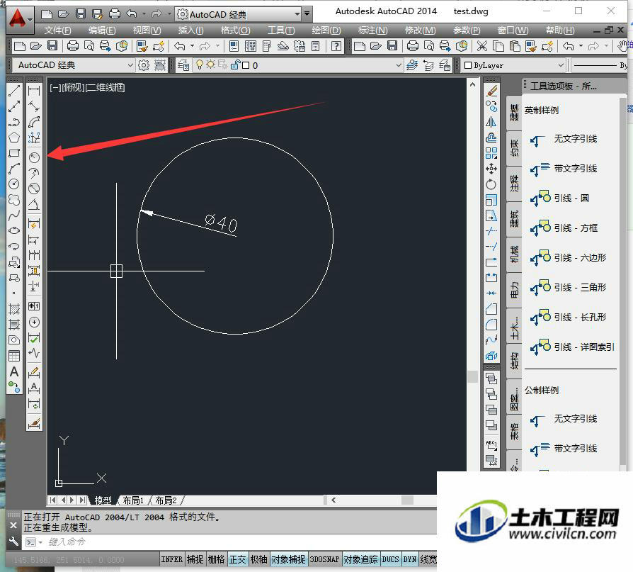Select the Chamfer modify tool
Viewport: 633px width, 572px height.
pyautogui.click(x=491, y=309)
